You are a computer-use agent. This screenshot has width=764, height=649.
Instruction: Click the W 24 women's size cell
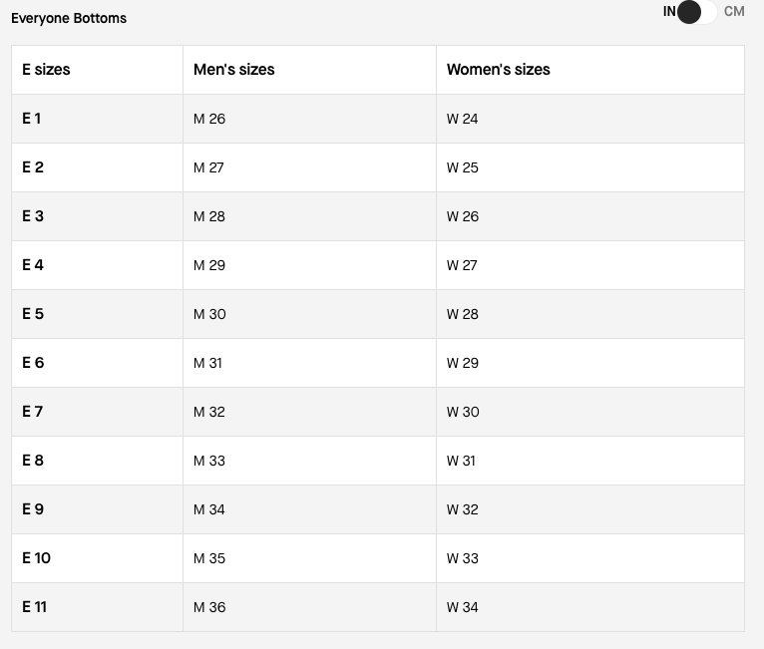462,119
